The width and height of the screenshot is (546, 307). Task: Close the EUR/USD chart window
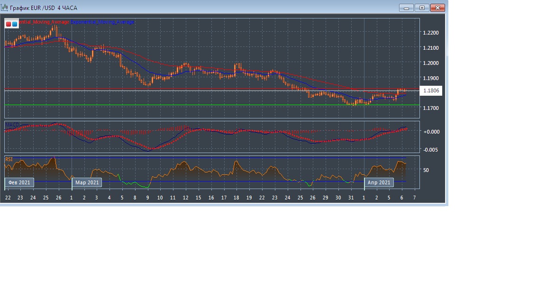pos(438,8)
